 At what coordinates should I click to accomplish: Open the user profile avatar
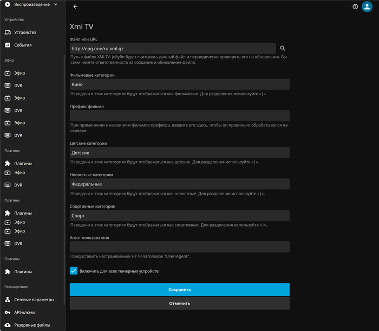click(367, 7)
